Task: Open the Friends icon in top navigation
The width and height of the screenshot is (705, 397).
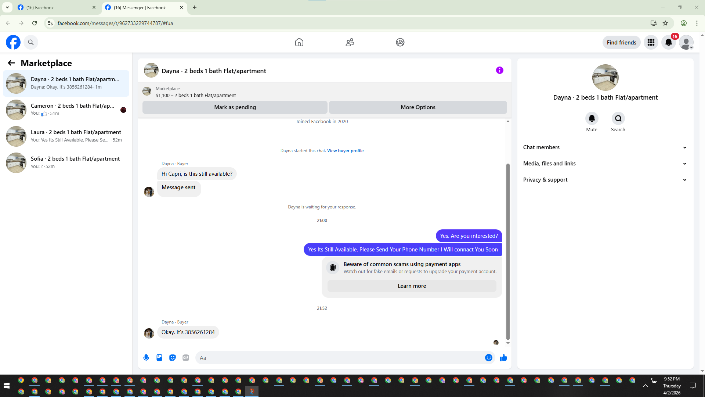Action: pos(350,42)
